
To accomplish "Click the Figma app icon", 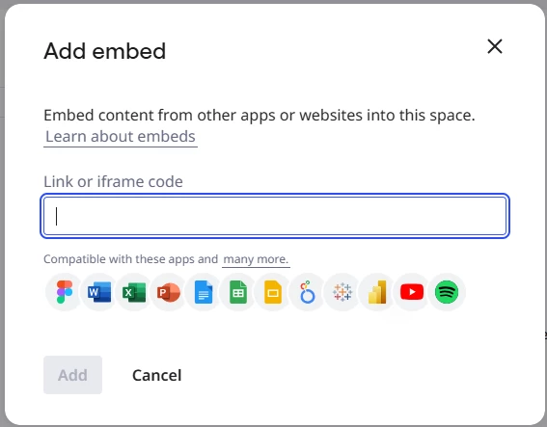I will (x=65, y=292).
